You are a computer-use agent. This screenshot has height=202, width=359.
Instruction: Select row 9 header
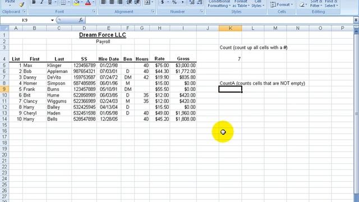pos(4,89)
